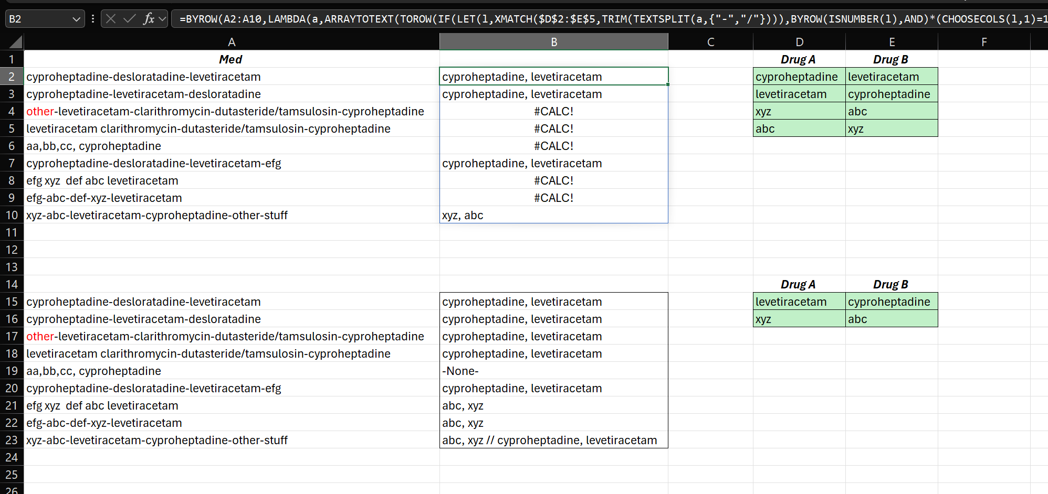The height and width of the screenshot is (494, 1048).
Task: Click cell A4 starting with red 'other'
Action: point(232,111)
